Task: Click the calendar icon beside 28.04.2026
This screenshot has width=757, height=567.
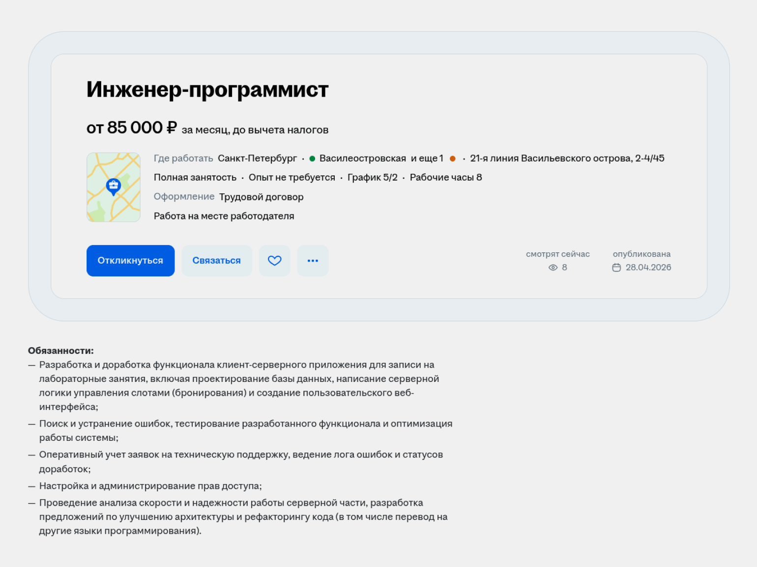Action: click(x=616, y=268)
